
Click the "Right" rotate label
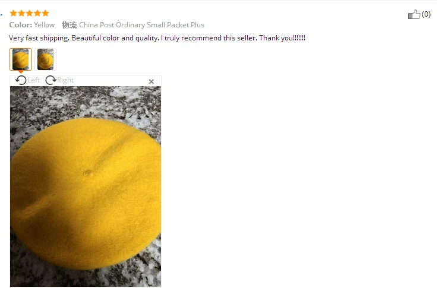tap(65, 80)
